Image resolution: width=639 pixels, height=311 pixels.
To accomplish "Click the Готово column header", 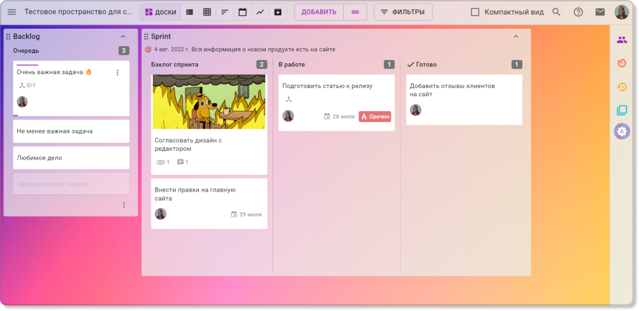I will (x=422, y=64).
